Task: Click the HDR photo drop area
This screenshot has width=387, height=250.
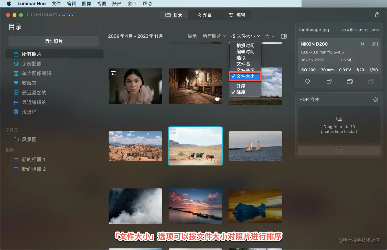Action: pyautogui.click(x=339, y=125)
